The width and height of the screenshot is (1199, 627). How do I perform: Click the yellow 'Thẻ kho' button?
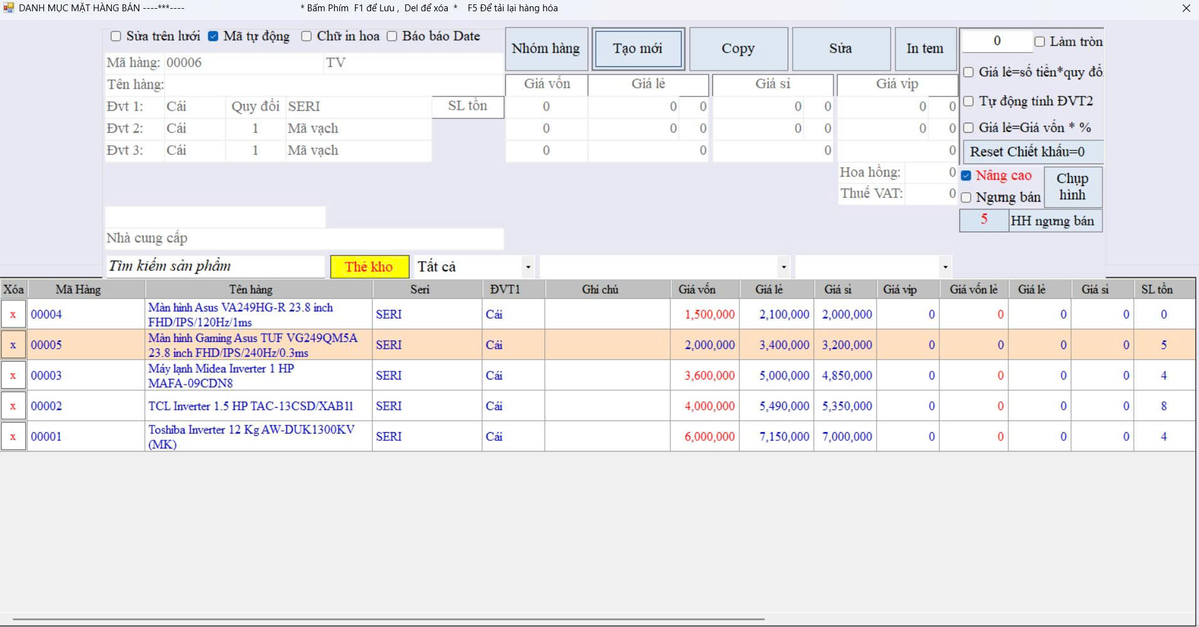369,267
